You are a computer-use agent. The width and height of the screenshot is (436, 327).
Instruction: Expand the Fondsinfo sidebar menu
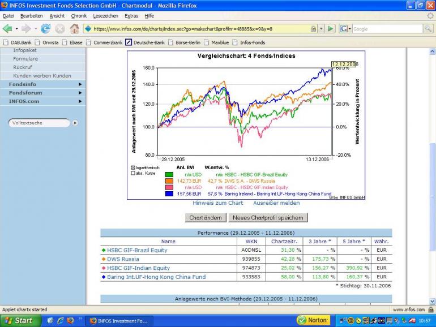(43, 84)
